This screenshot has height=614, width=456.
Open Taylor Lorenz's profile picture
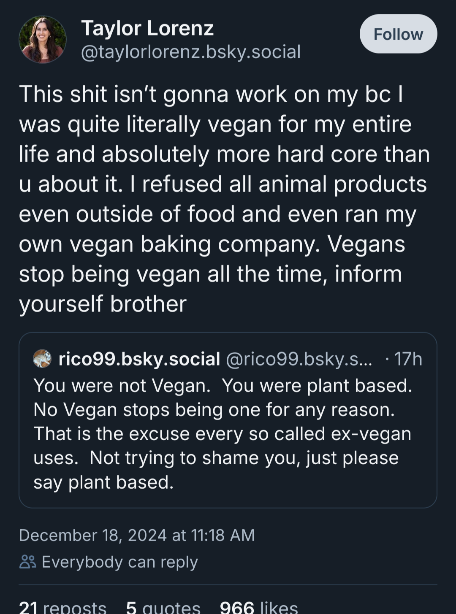[42, 40]
